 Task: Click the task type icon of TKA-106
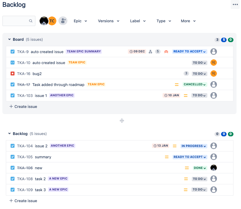click(x=13, y=168)
